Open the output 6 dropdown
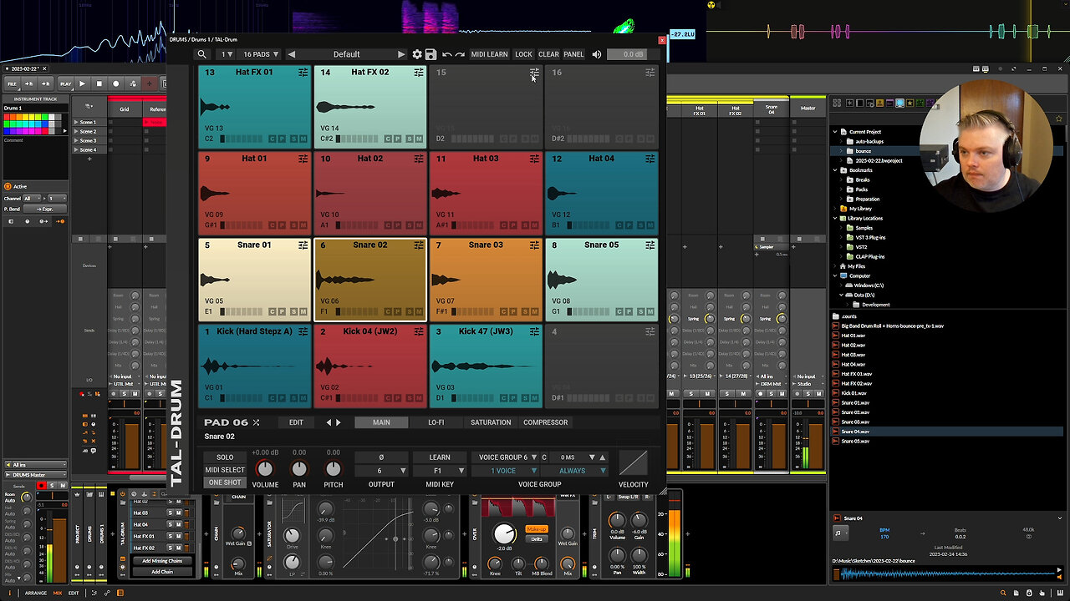This screenshot has height=601, width=1070. pos(381,471)
